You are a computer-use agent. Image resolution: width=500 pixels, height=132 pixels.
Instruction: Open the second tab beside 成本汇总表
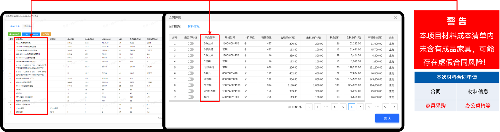[x=28, y=26]
